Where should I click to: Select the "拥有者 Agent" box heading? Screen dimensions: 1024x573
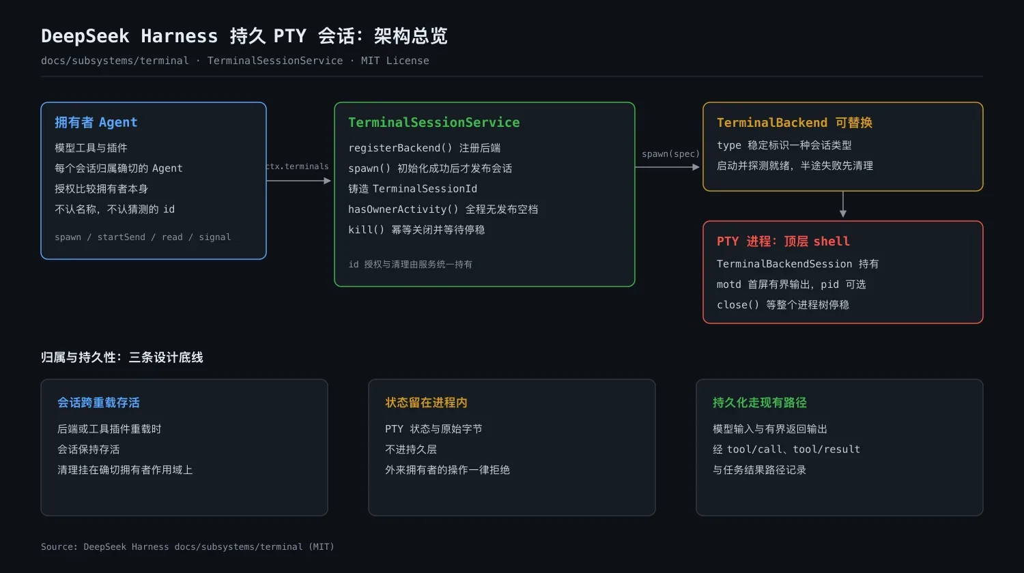point(96,122)
